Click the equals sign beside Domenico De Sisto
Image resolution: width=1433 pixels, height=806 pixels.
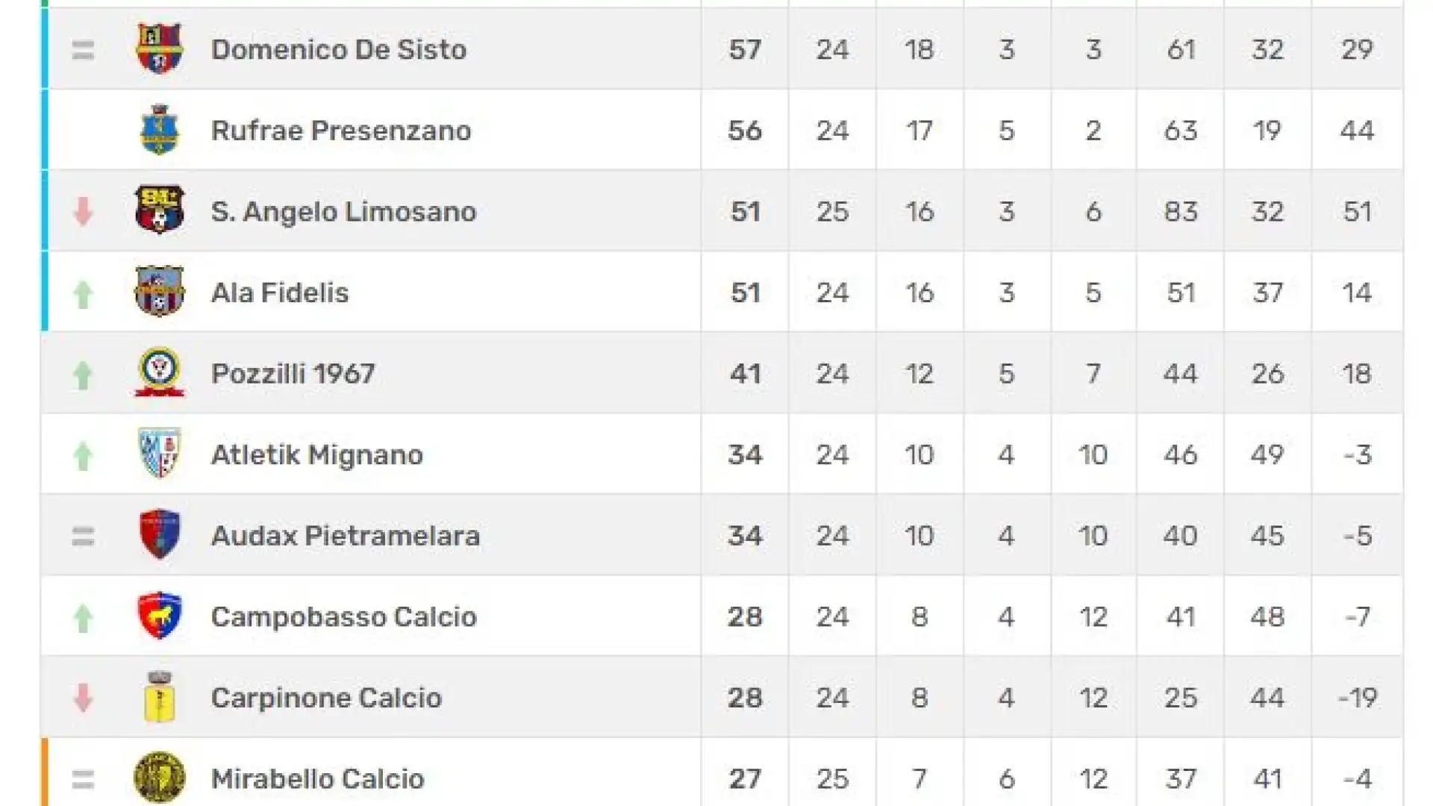pyautogui.click(x=83, y=50)
